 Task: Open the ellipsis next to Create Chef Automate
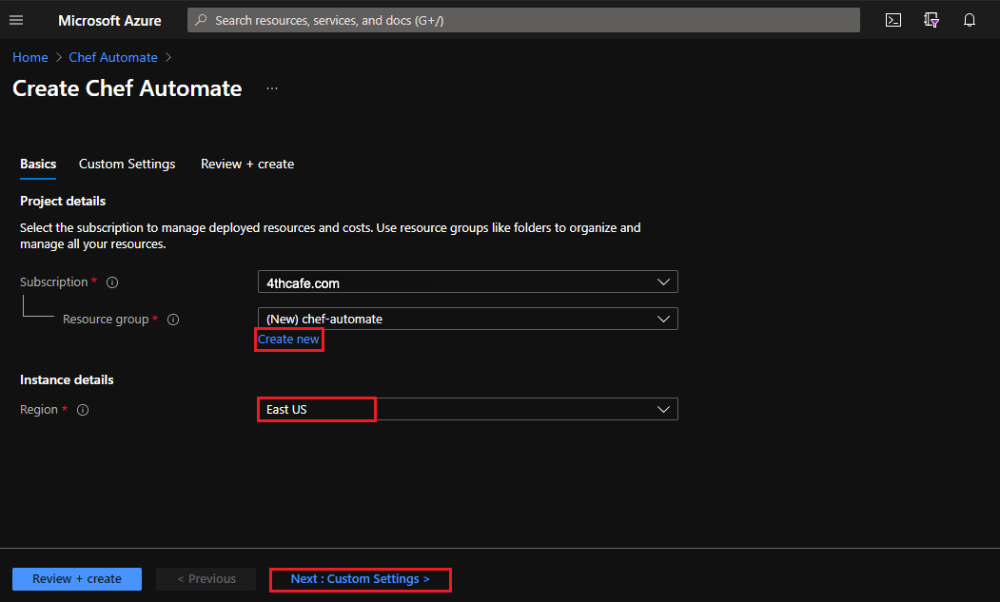[271, 87]
